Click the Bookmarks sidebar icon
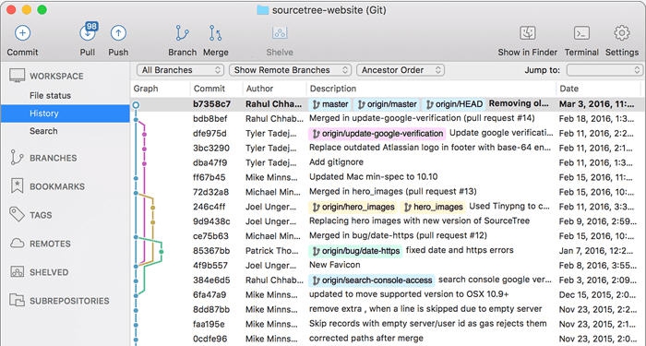Screen dimensions: 646x346 17,186
